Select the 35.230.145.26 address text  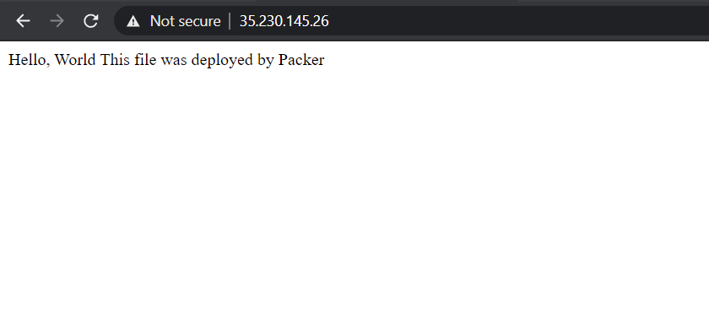pos(284,21)
